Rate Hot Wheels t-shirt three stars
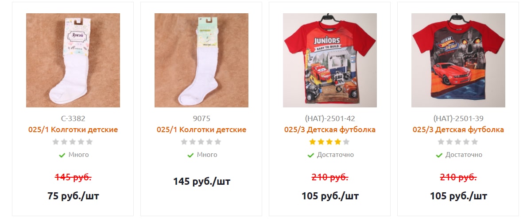This screenshot has height=221, width=523. coord(457,142)
